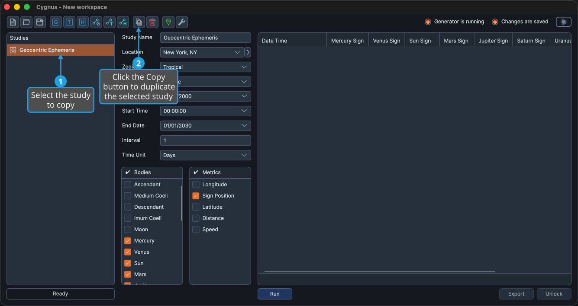This screenshot has width=578, height=306.
Task: Open the End Date picker dropdown
Action: point(206,126)
